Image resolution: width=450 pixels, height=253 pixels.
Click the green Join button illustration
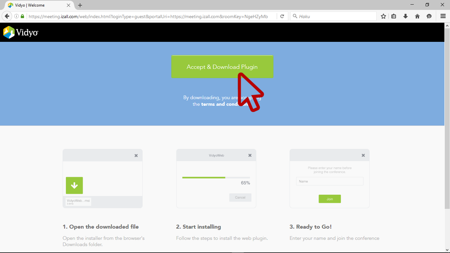coord(330,199)
